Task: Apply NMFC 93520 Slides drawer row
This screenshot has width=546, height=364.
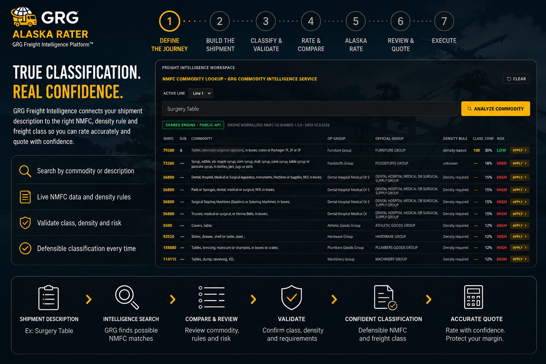Action: point(519,237)
